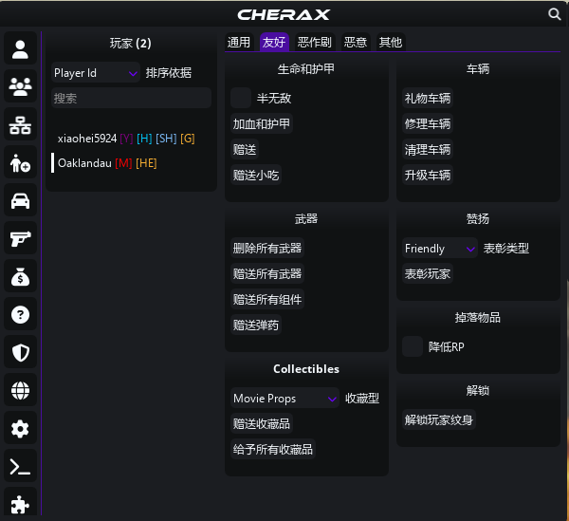Switch to the 恶作剧 tab
Screen dimensions: 569x521
coord(315,42)
